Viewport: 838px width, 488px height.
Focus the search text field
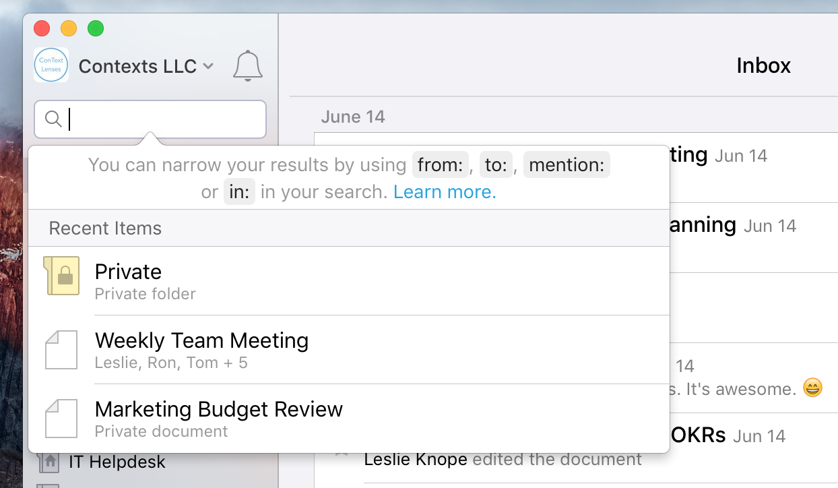coord(162,119)
